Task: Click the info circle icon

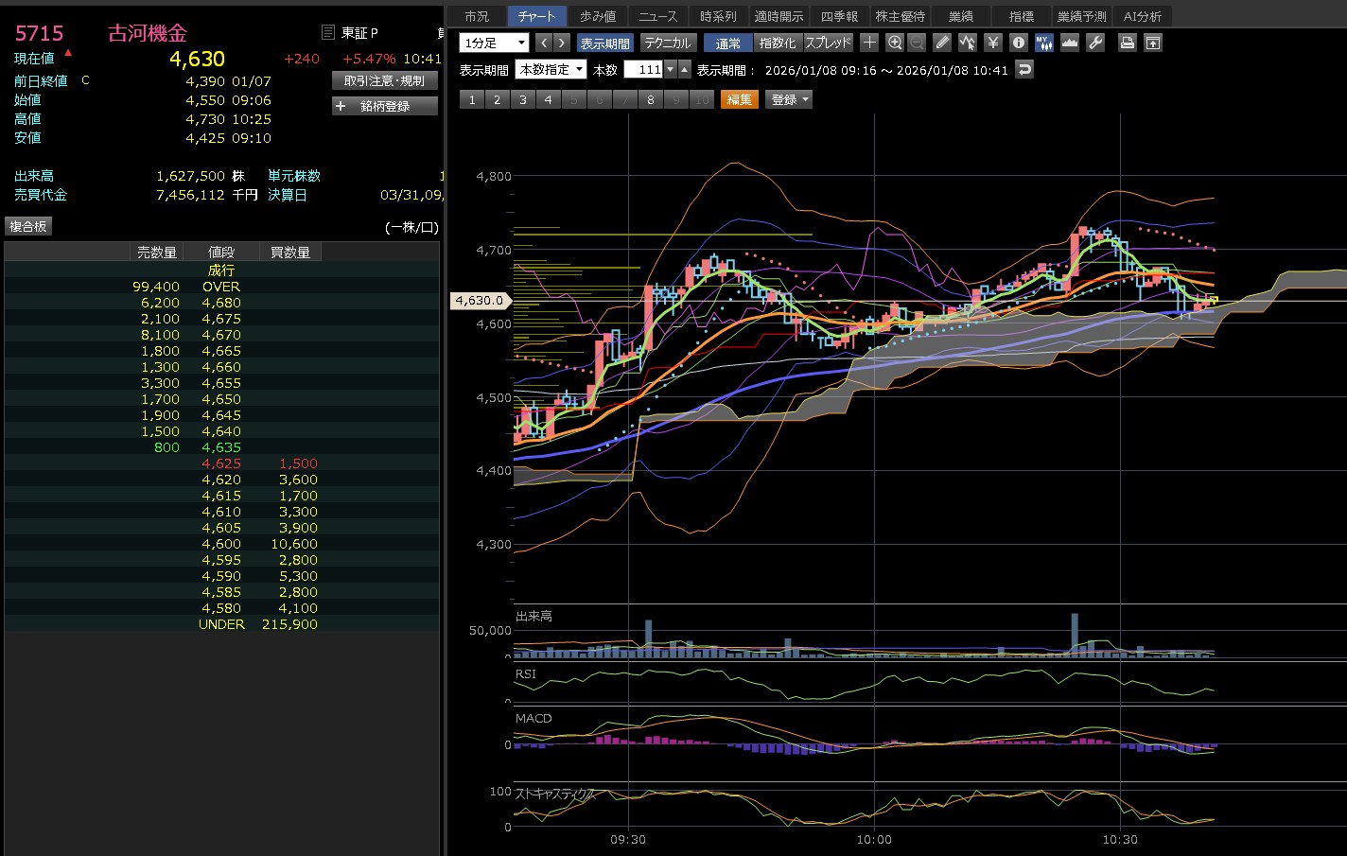Action: pos(1018,43)
